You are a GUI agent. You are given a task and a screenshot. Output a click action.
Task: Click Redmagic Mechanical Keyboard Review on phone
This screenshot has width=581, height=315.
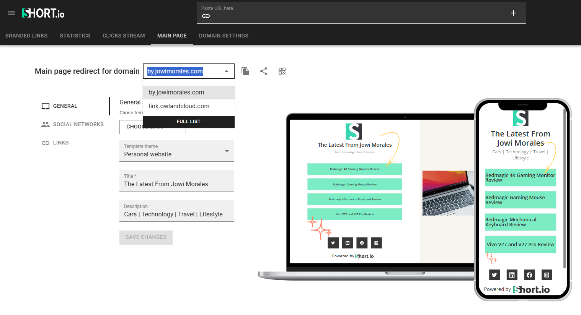tap(521, 222)
